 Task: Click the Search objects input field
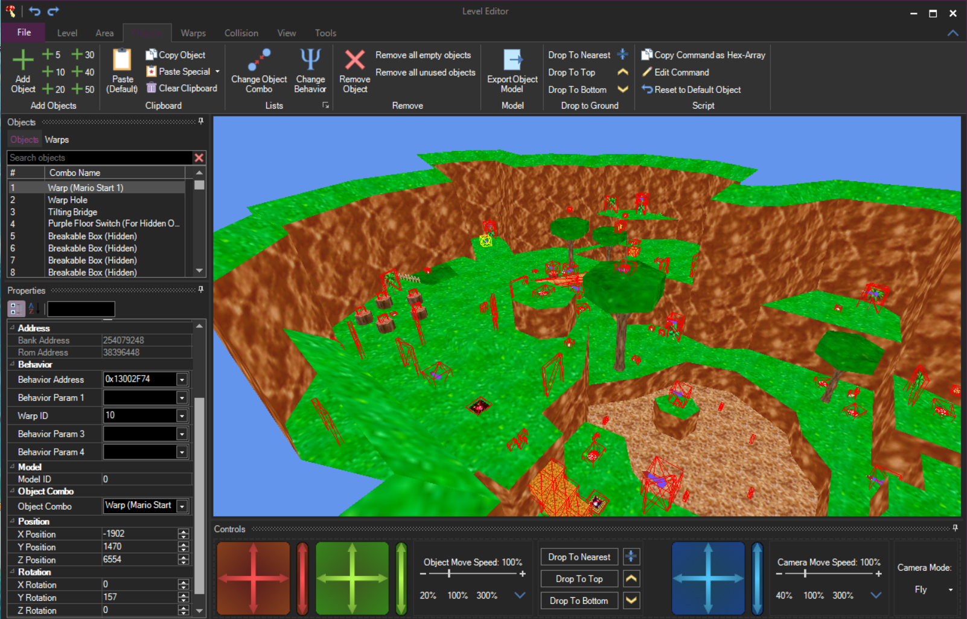click(100, 158)
